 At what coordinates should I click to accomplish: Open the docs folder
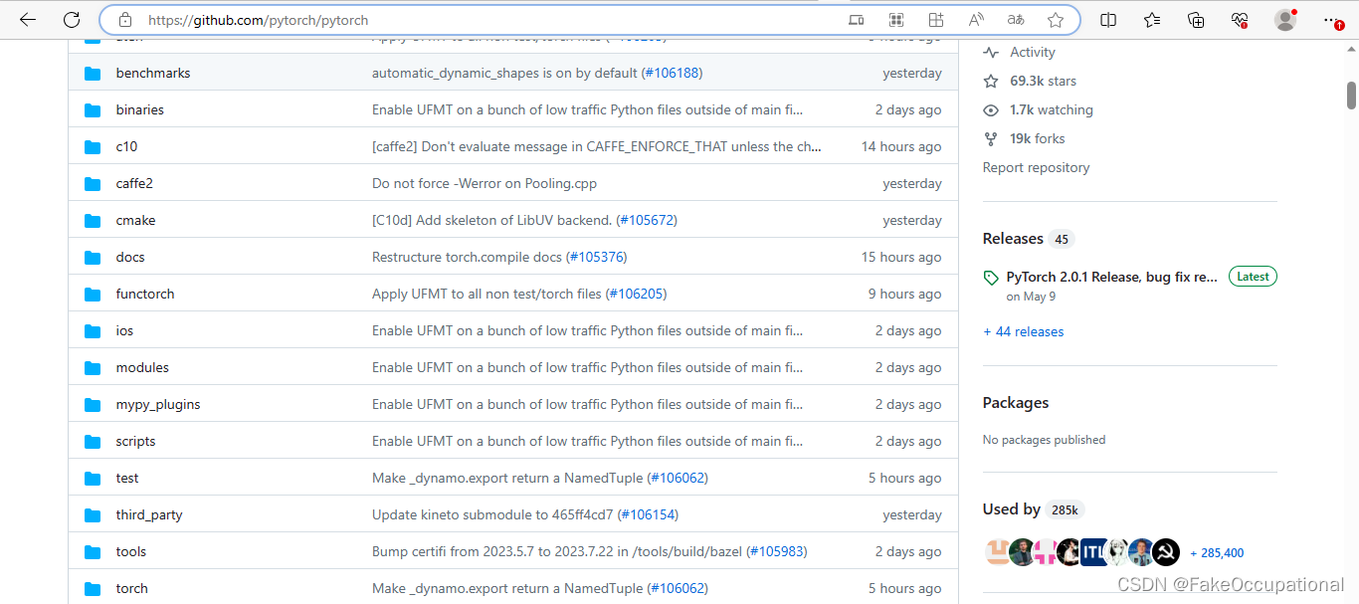(x=130, y=257)
